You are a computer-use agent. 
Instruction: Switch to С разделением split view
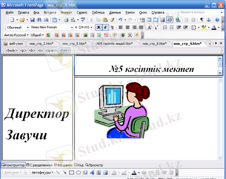click(39, 165)
